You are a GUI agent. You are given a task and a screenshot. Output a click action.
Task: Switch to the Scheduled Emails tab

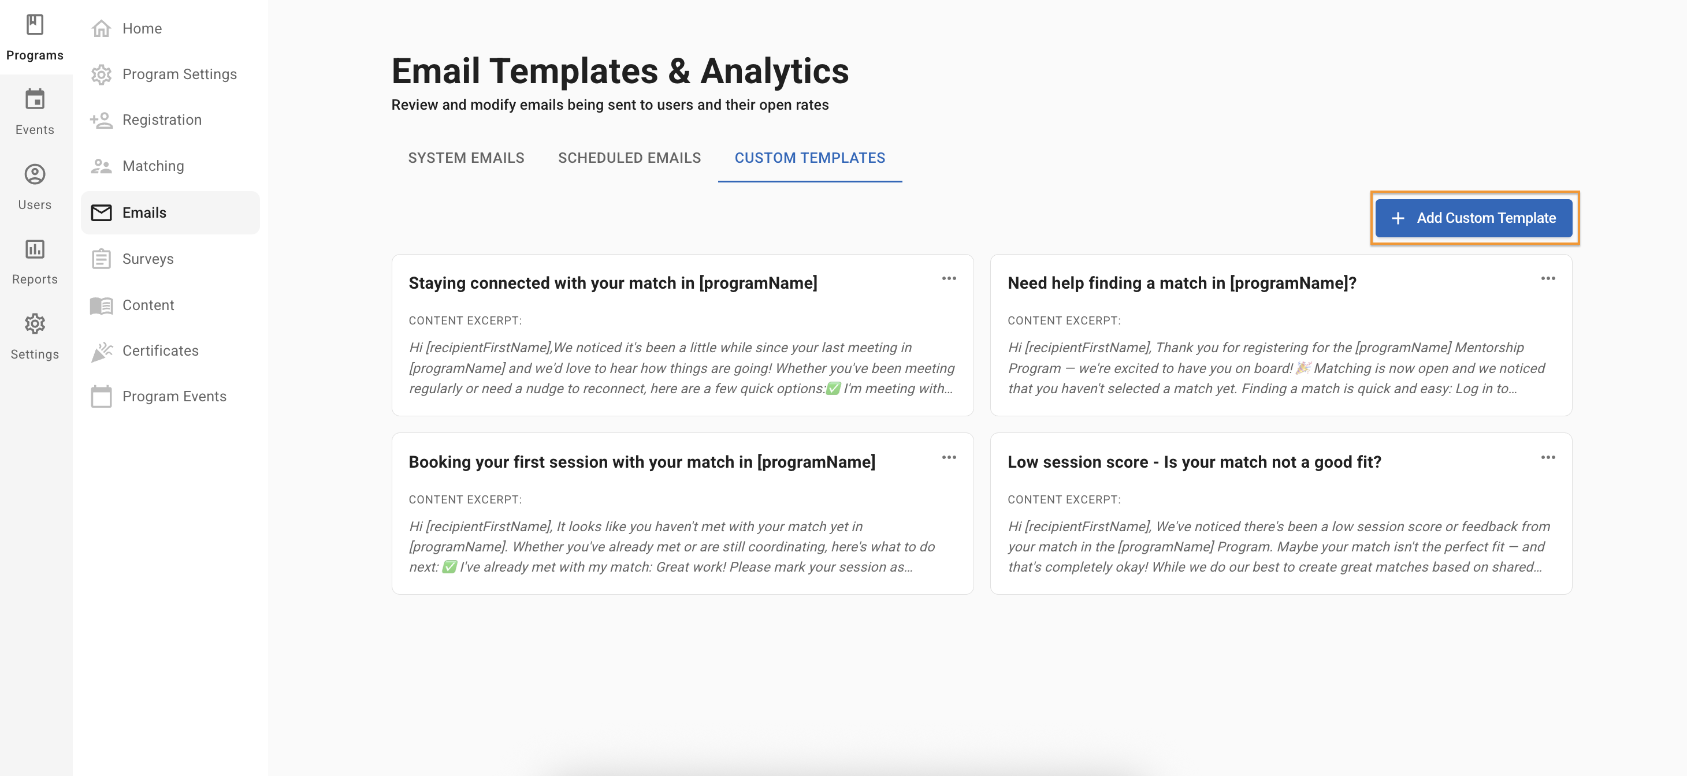tap(629, 158)
